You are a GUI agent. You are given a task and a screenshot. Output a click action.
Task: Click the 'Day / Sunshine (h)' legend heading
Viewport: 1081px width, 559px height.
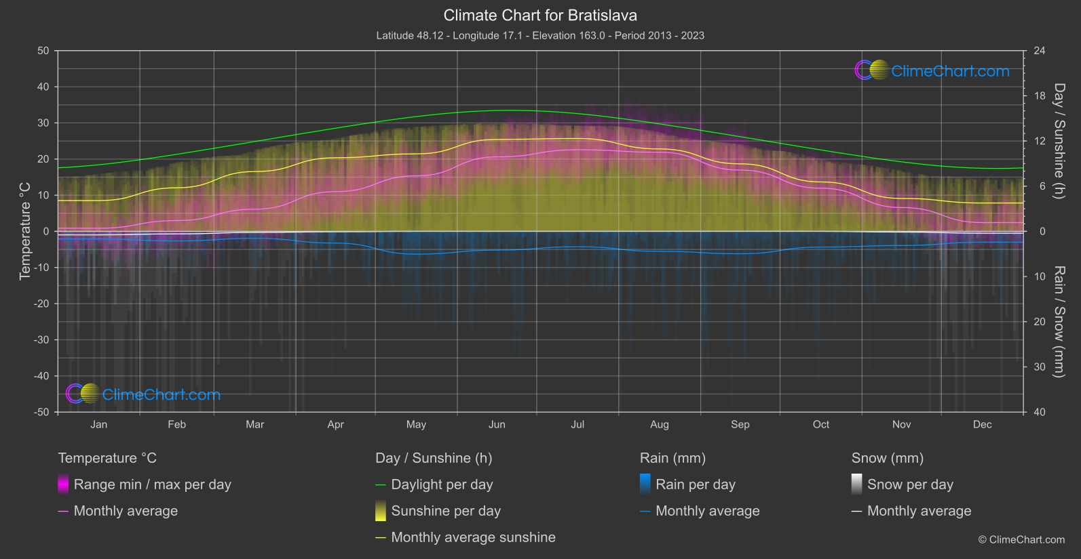click(x=434, y=458)
